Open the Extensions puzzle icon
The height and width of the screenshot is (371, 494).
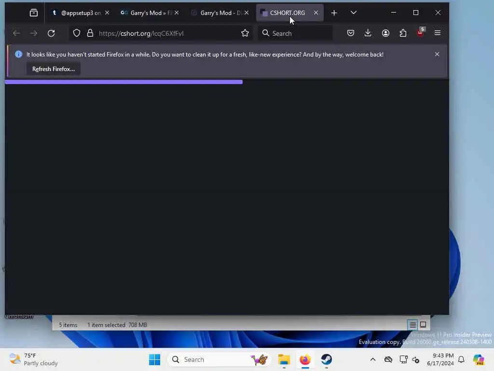pos(403,33)
